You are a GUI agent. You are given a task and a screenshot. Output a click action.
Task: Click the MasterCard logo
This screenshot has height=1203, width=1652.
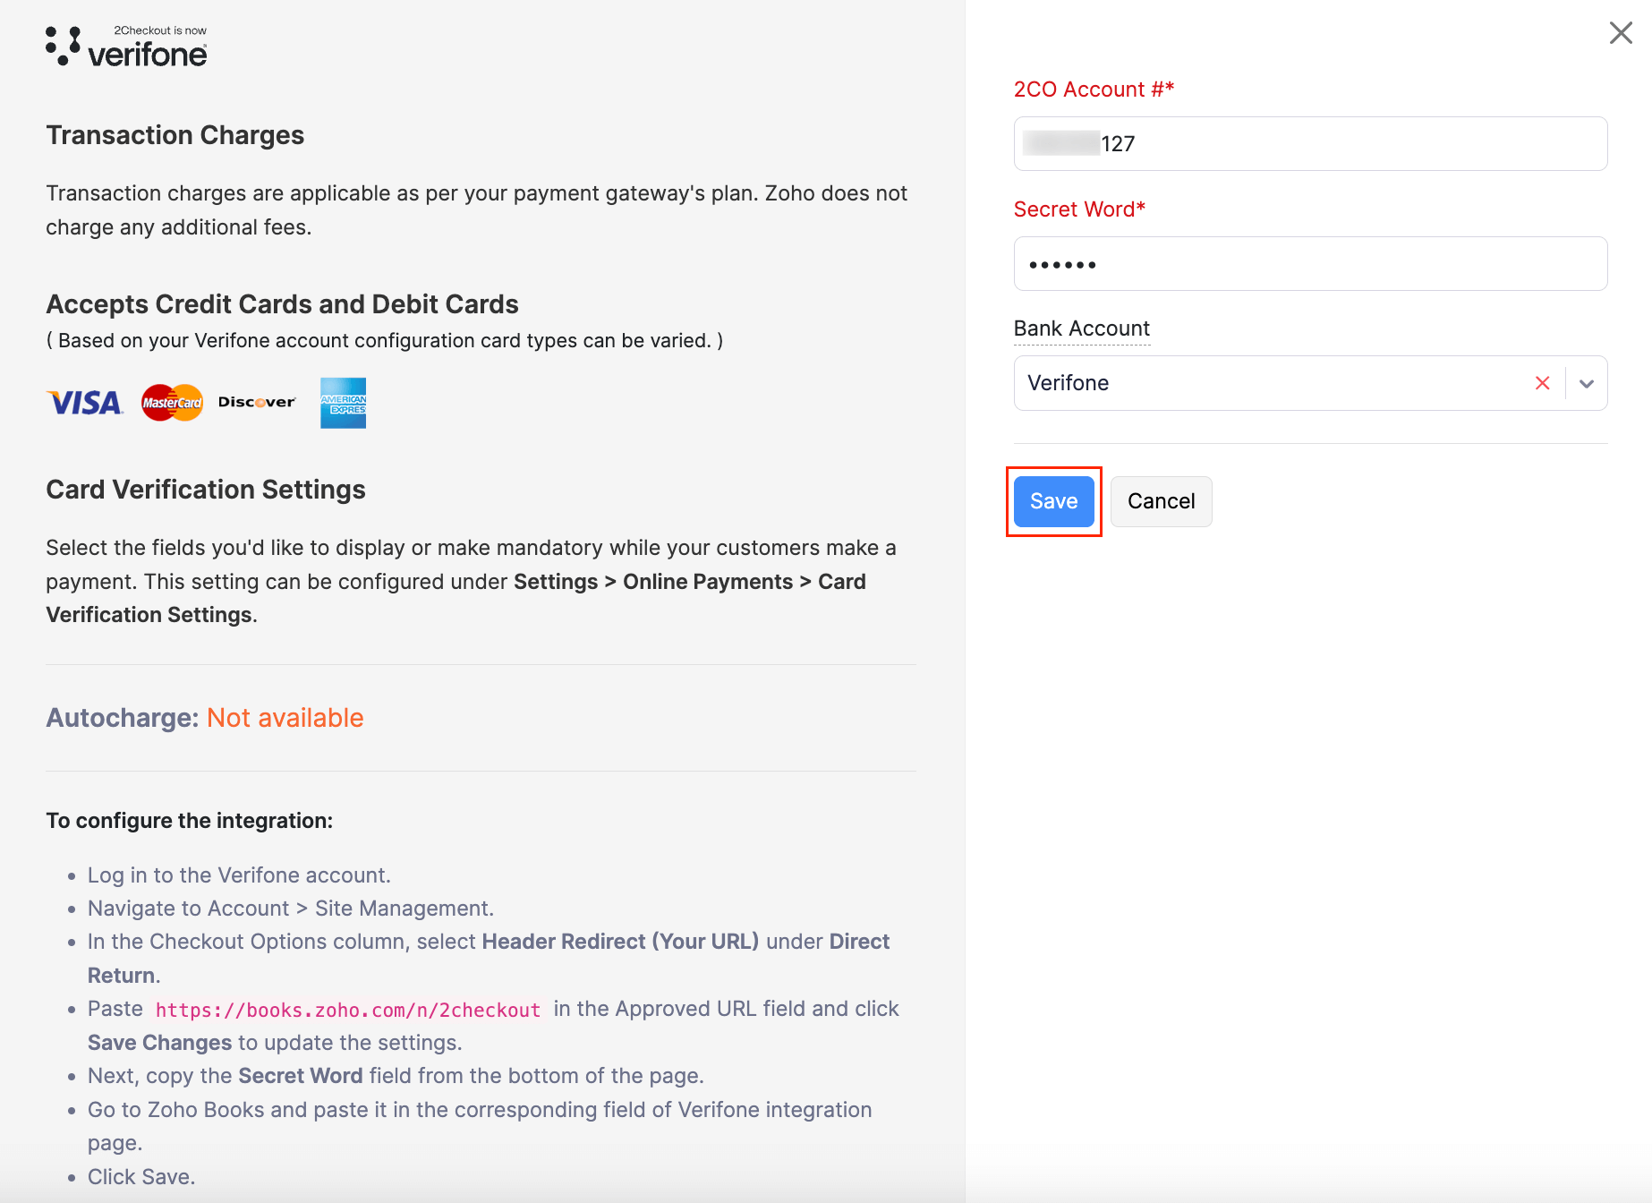tap(172, 403)
